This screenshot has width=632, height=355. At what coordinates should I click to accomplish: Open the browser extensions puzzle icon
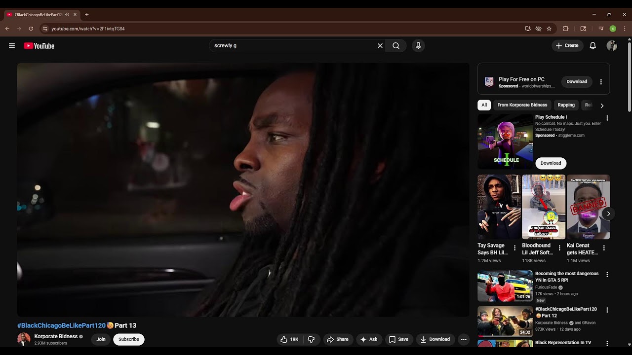click(566, 29)
